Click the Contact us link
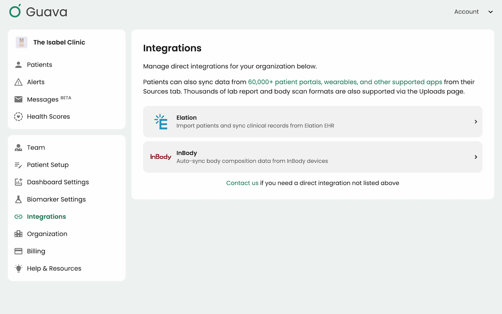The image size is (502, 314). tap(242, 183)
